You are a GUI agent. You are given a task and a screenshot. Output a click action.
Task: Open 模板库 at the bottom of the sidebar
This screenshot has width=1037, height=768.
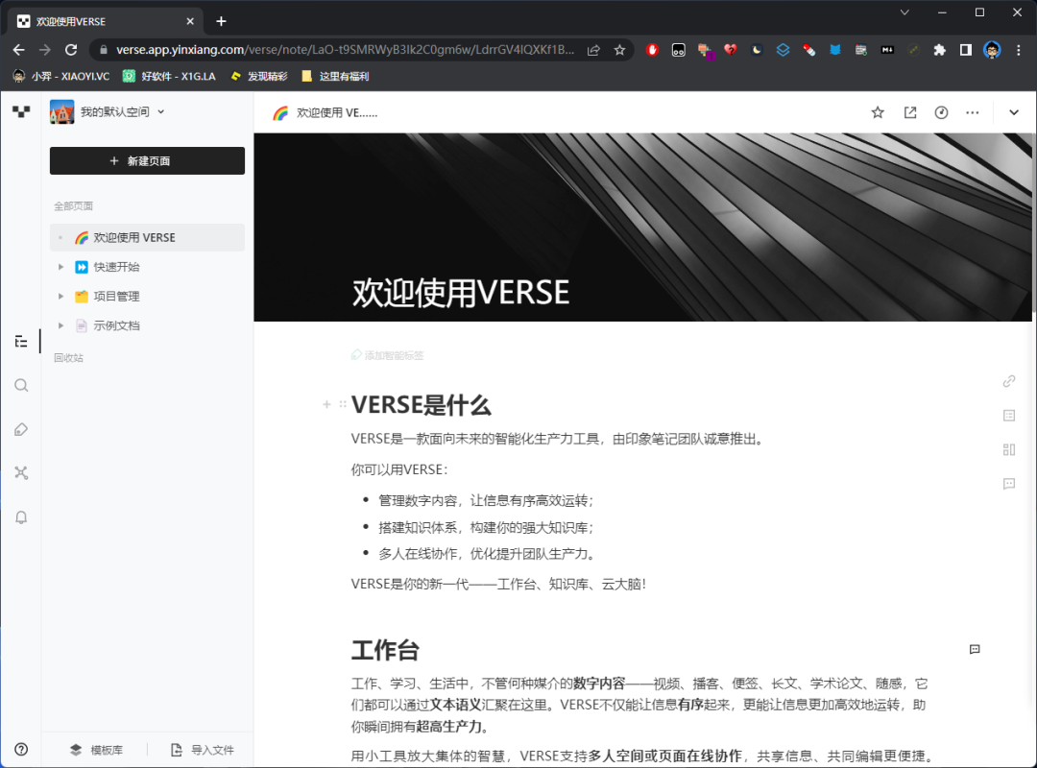(x=96, y=750)
